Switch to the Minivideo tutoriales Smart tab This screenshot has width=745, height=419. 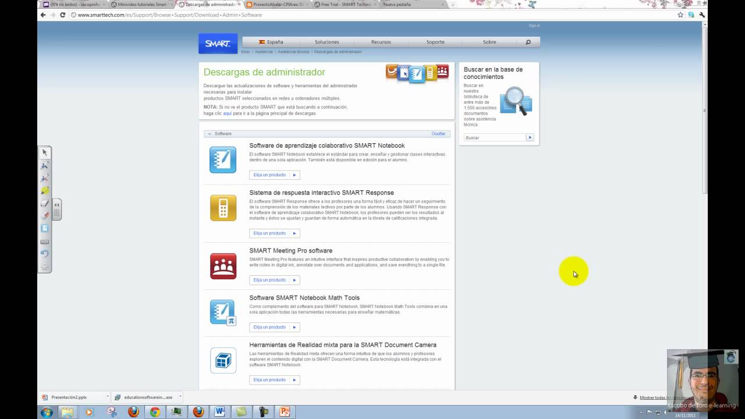coord(140,4)
